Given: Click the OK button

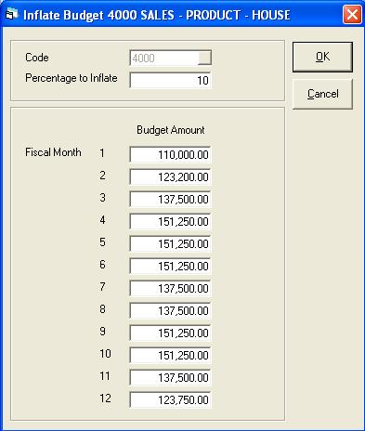Looking at the screenshot, I should click(322, 58).
